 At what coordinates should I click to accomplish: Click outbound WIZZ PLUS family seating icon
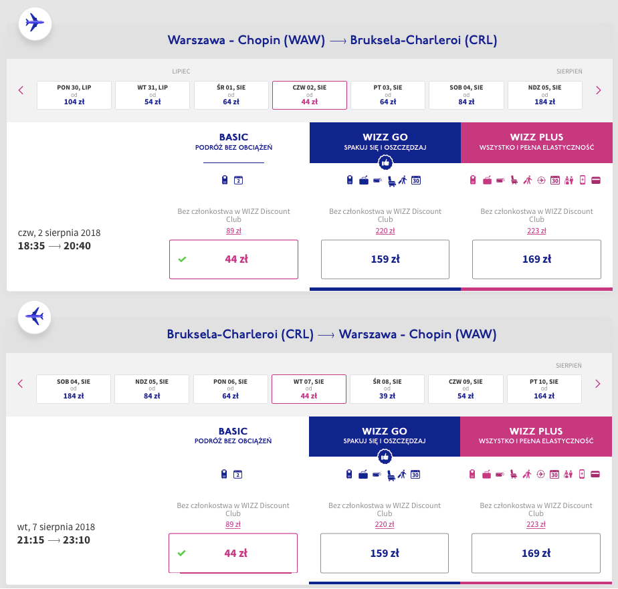pyautogui.click(x=569, y=181)
